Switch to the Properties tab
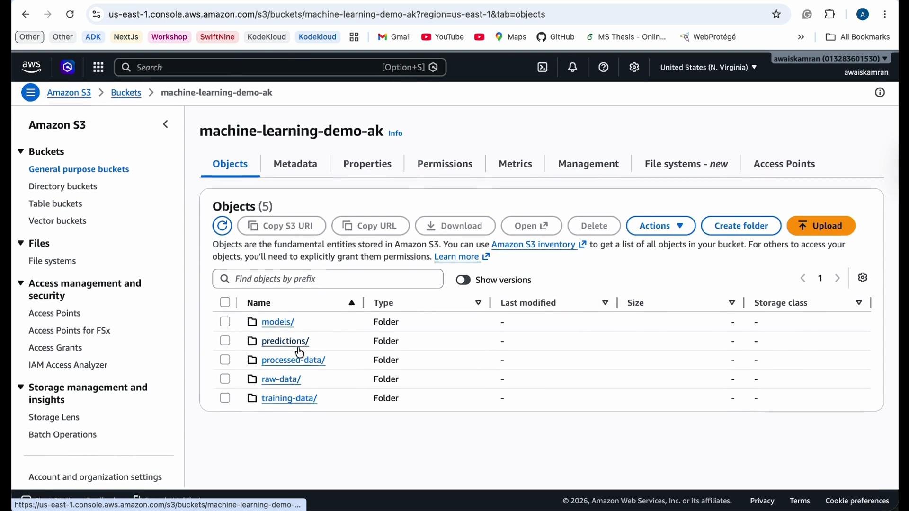 [368, 164]
